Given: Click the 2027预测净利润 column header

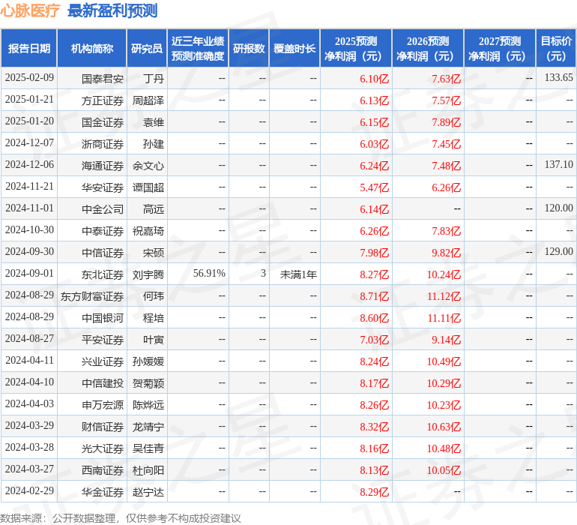Looking at the screenshot, I should [x=500, y=49].
